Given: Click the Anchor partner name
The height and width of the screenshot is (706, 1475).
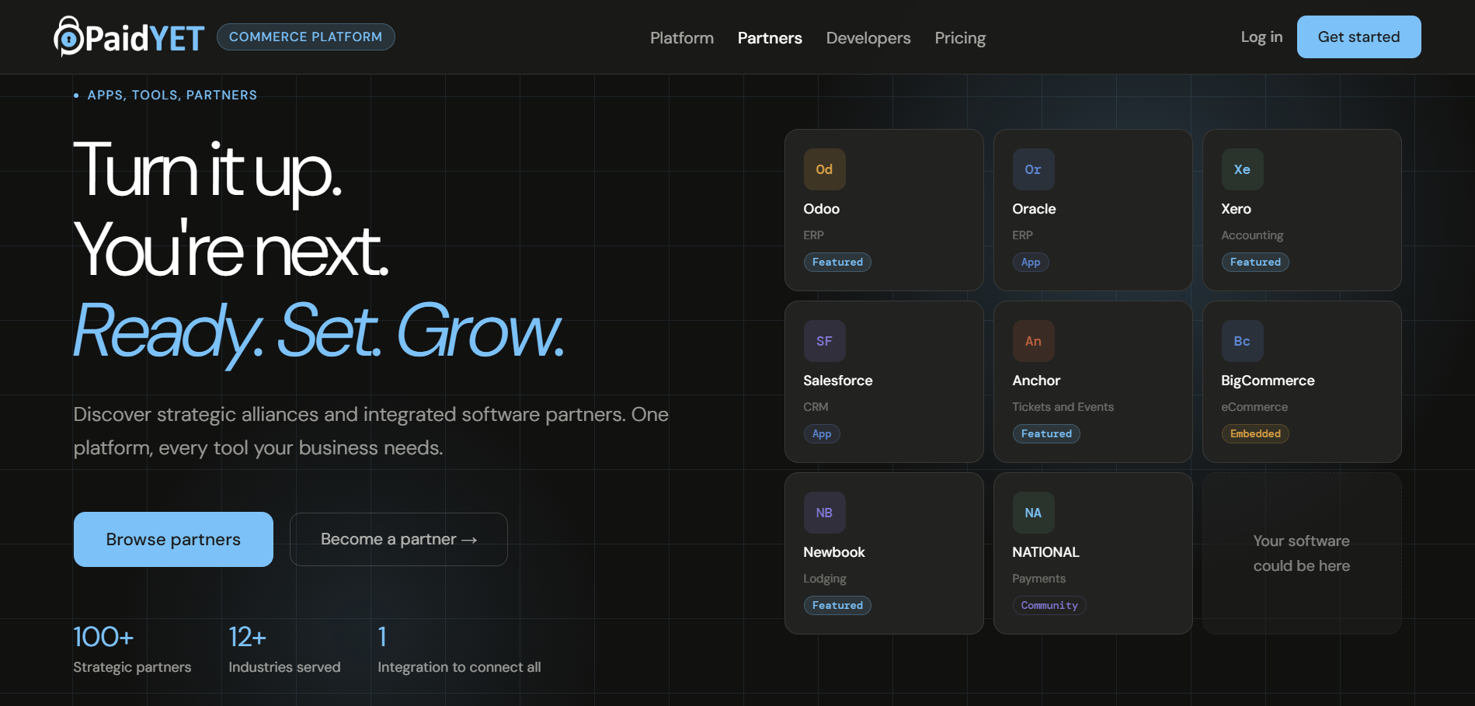Looking at the screenshot, I should point(1036,381).
